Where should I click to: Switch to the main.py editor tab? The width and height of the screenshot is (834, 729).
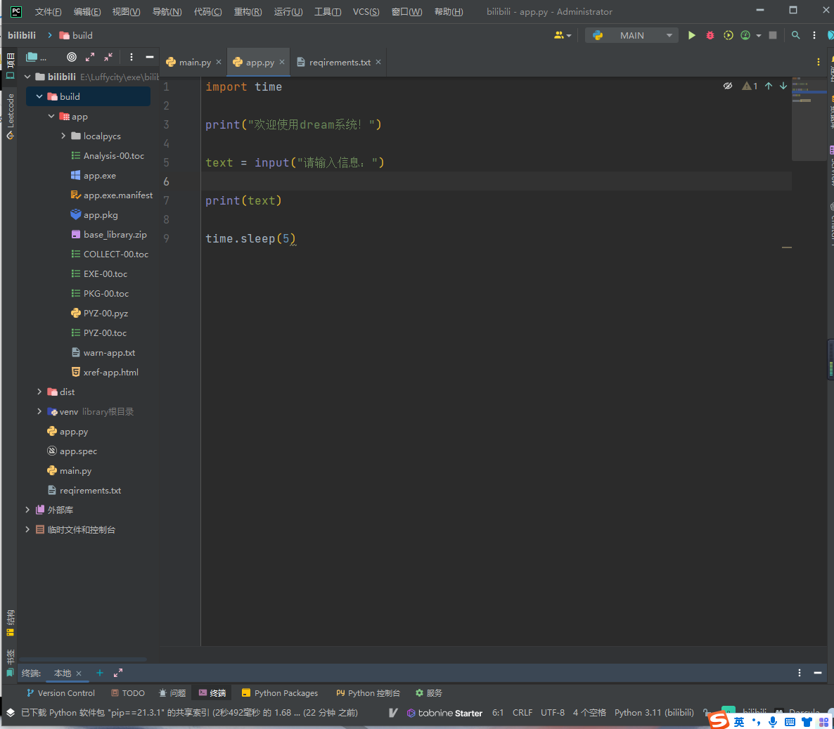(194, 63)
